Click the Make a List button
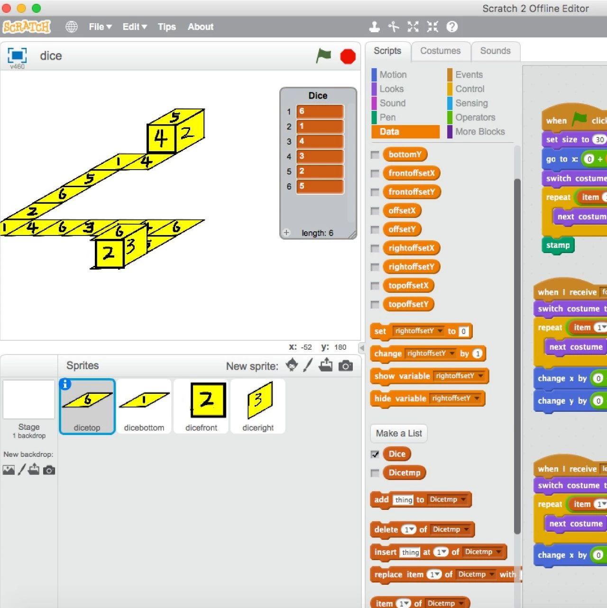Image resolution: width=607 pixels, height=608 pixels. click(x=399, y=433)
